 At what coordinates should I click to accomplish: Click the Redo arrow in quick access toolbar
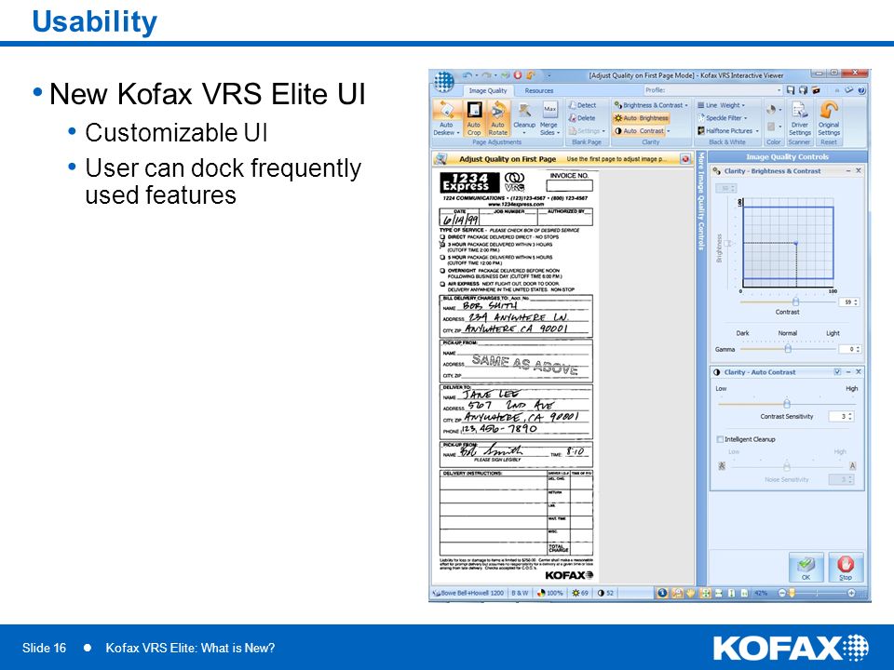(x=486, y=75)
